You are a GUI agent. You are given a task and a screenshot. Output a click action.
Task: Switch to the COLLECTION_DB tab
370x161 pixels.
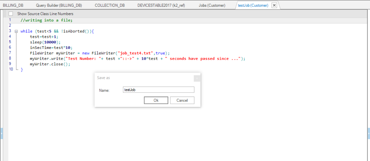[110, 5]
